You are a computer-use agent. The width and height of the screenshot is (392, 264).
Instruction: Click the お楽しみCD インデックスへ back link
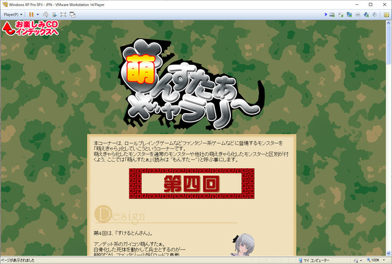coord(31,28)
